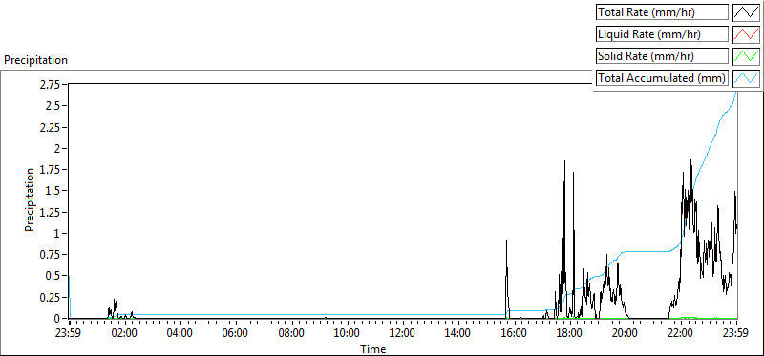Click the ending 23:59 x-axis time label
764x356 pixels.
736,334
